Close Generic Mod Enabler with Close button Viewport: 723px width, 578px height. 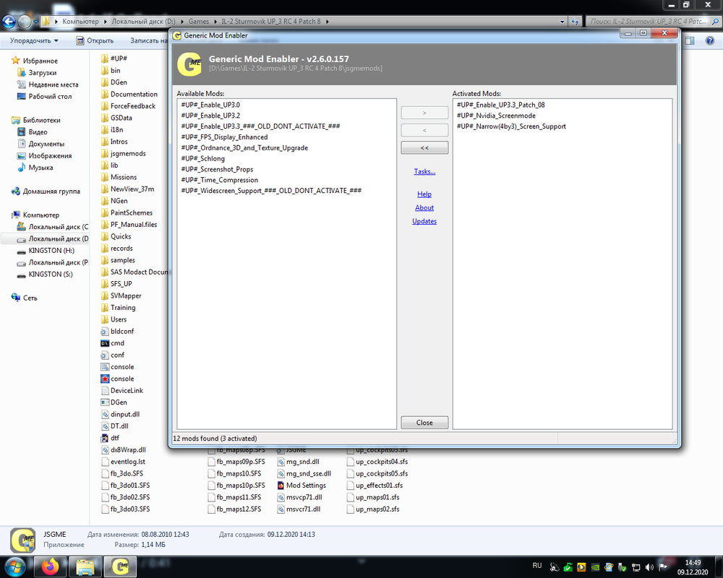[x=424, y=423]
